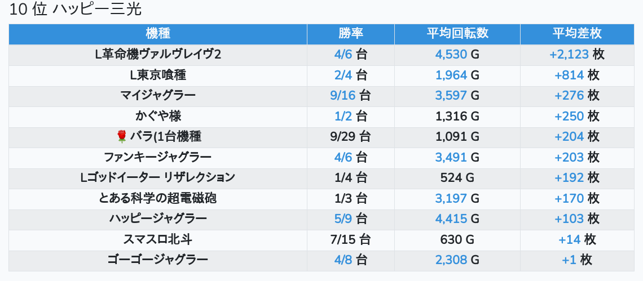The image size is (643, 281).
Task: Click the rose icon beside バラ
Action: tap(121, 136)
